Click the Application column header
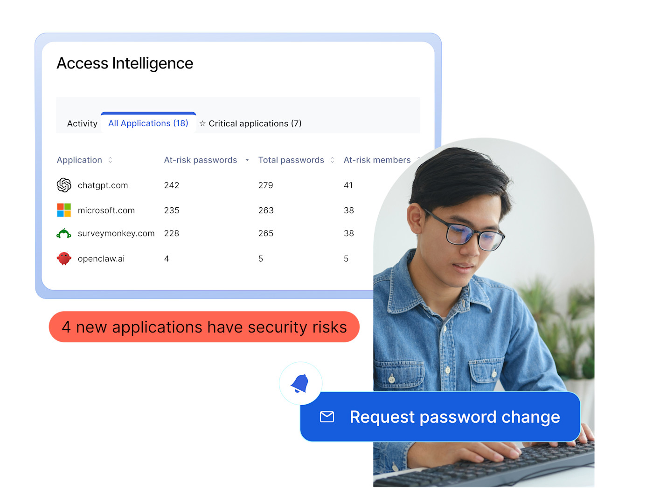This screenshot has height=489, width=653. (x=79, y=160)
